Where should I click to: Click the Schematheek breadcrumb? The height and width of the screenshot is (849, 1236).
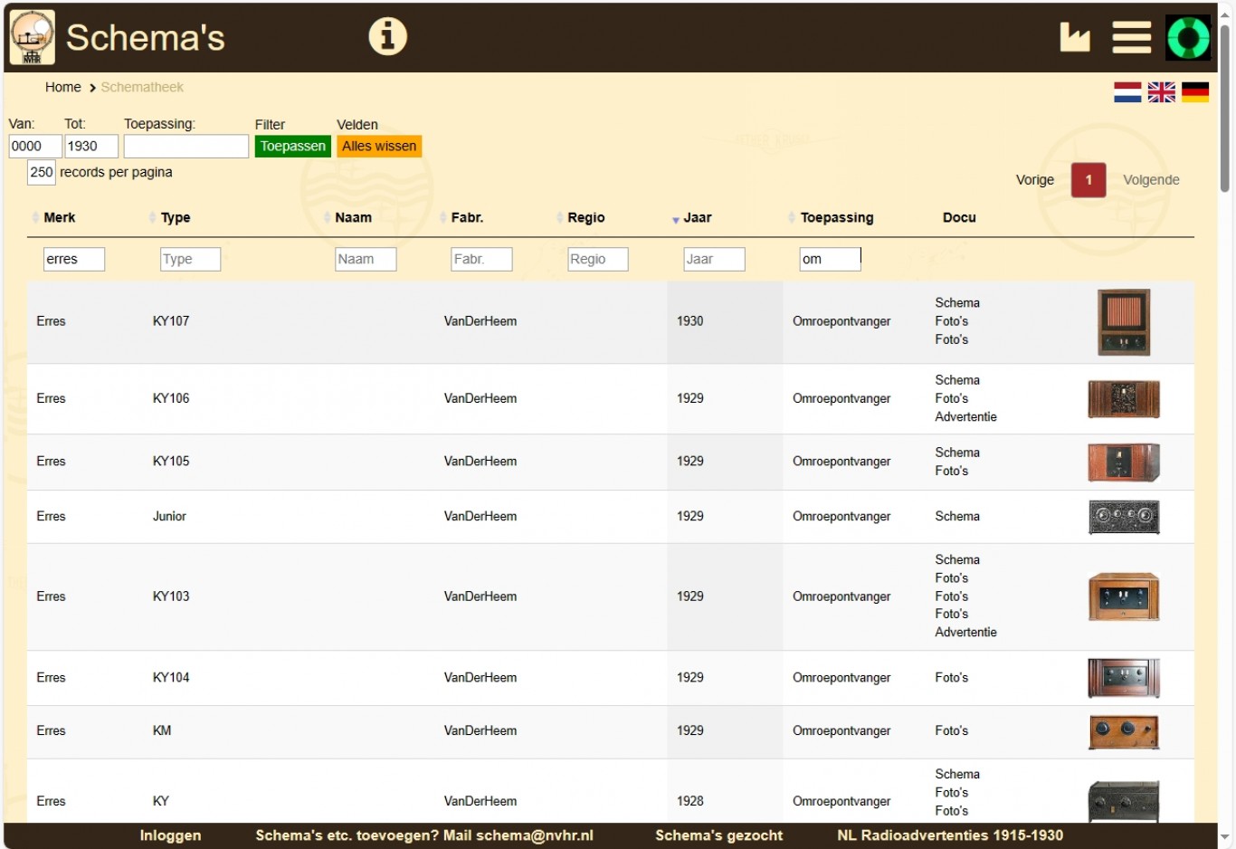142,87
